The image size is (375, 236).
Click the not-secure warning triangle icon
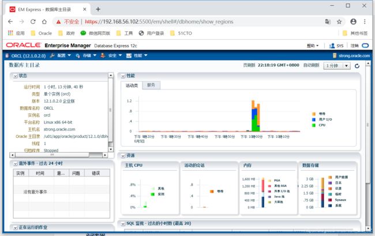pos(58,22)
